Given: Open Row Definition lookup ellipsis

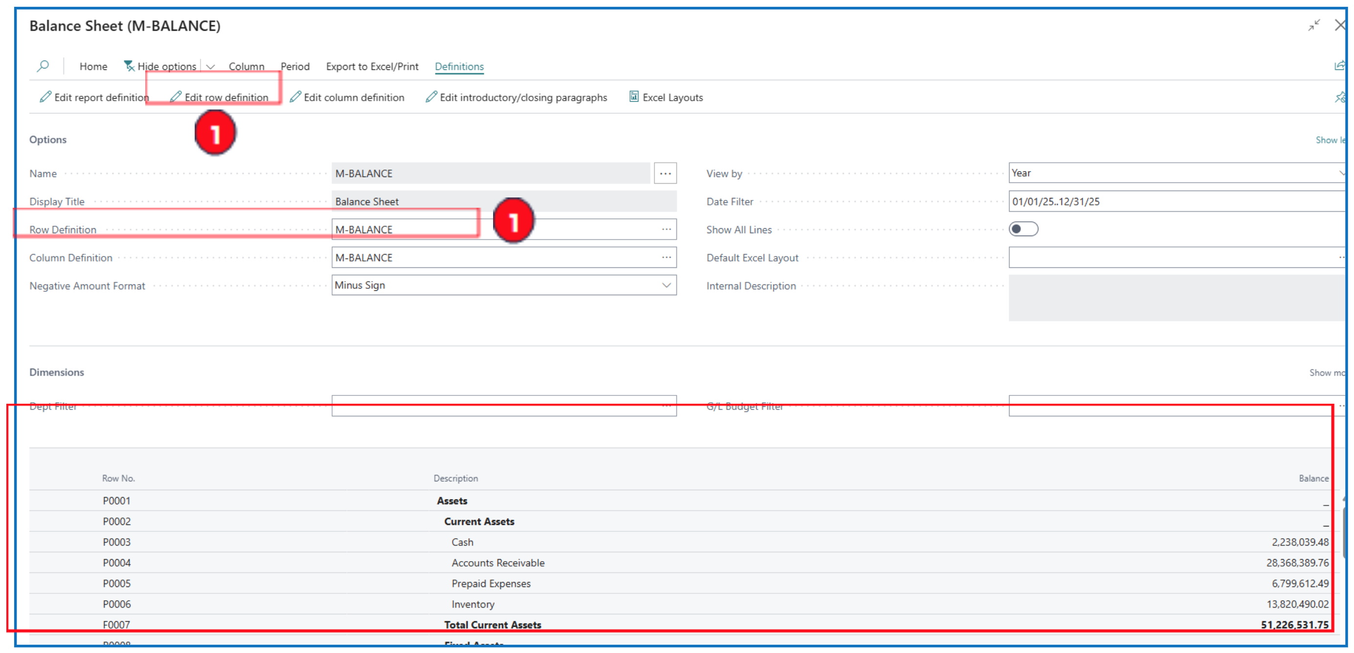Looking at the screenshot, I should (x=666, y=230).
